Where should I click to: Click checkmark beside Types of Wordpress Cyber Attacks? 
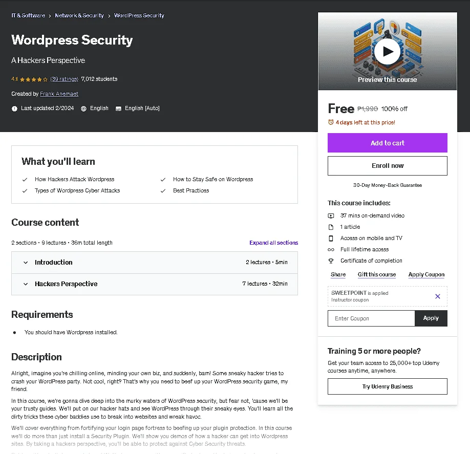[x=25, y=191]
